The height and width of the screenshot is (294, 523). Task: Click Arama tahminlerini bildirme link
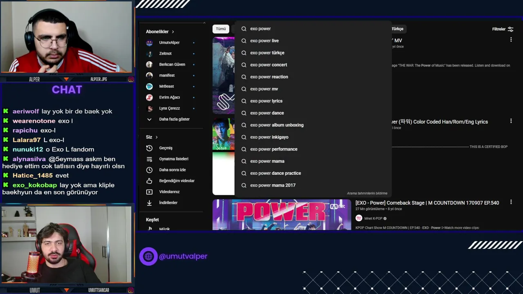tap(367, 193)
